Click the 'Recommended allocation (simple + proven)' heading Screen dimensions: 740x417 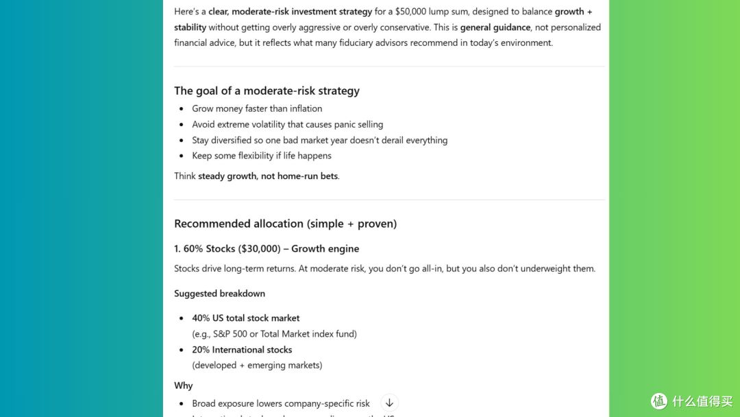[285, 224]
